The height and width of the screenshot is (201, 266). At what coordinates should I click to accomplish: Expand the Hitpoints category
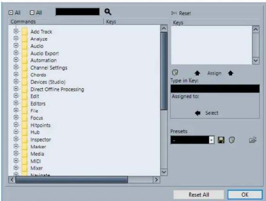(x=16, y=125)
